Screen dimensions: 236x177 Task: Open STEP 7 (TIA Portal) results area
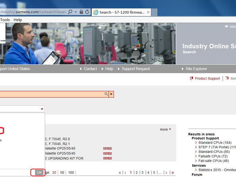(217, 147)
